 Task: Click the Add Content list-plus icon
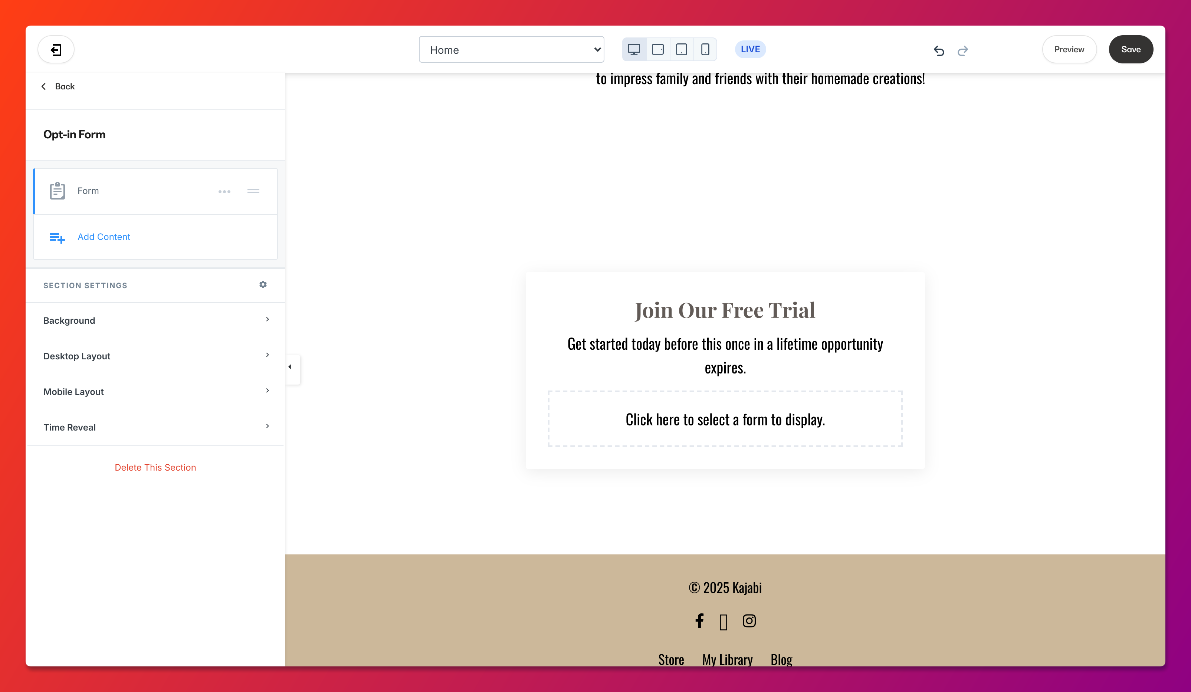coord(57,238)
